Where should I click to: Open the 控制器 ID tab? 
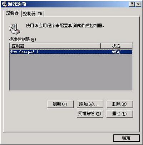[x=33, y=14]
